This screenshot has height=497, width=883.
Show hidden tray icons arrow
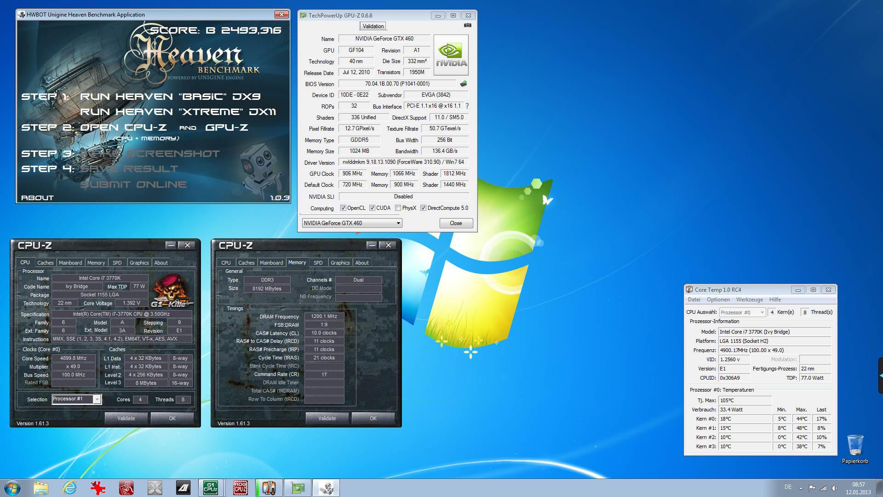pos(801,488)
